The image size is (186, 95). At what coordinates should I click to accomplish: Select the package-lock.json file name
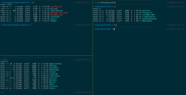(59, 13)
